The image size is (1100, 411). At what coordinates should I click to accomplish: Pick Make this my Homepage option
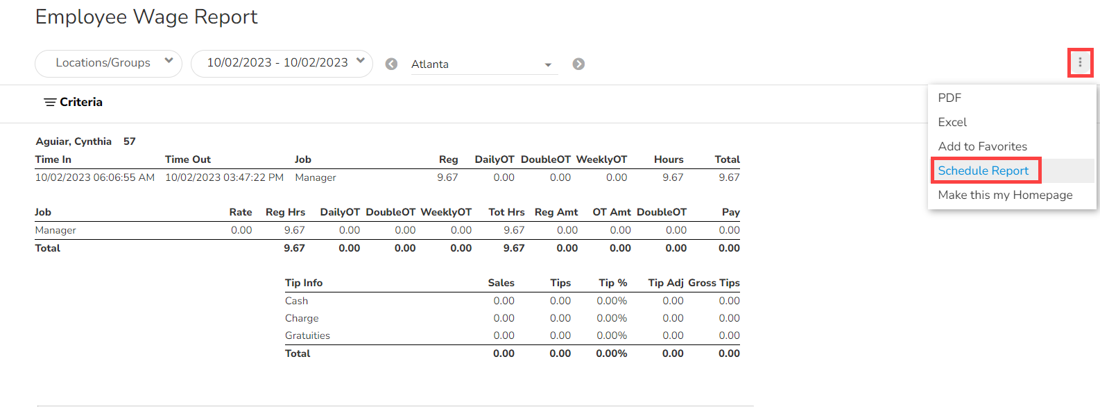pyautogui.click(x=1005, y=195)
